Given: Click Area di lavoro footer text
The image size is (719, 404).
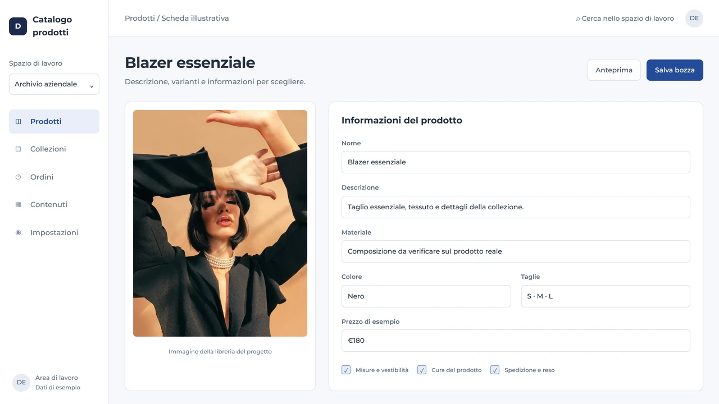Looking at the screenshot, I should pyautogui.click(x=57, y=378).
